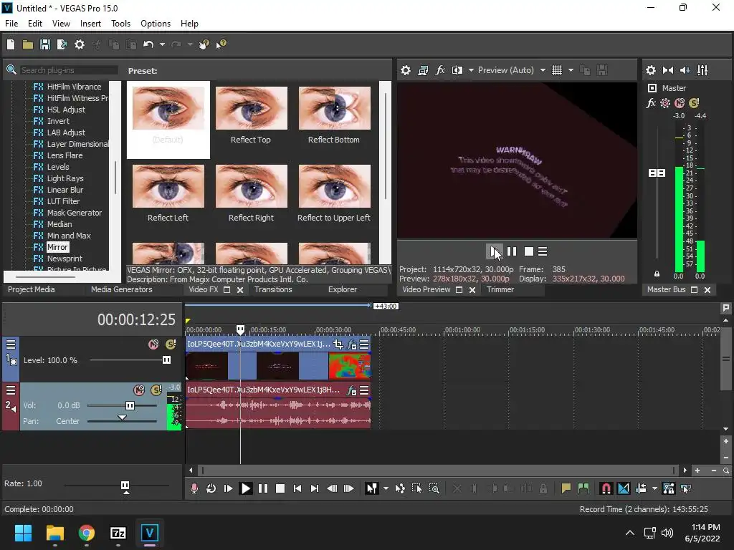Expand Split Screen View dropdown arrow
Viewport: 734px width, 550px height.
coord(471,70)
